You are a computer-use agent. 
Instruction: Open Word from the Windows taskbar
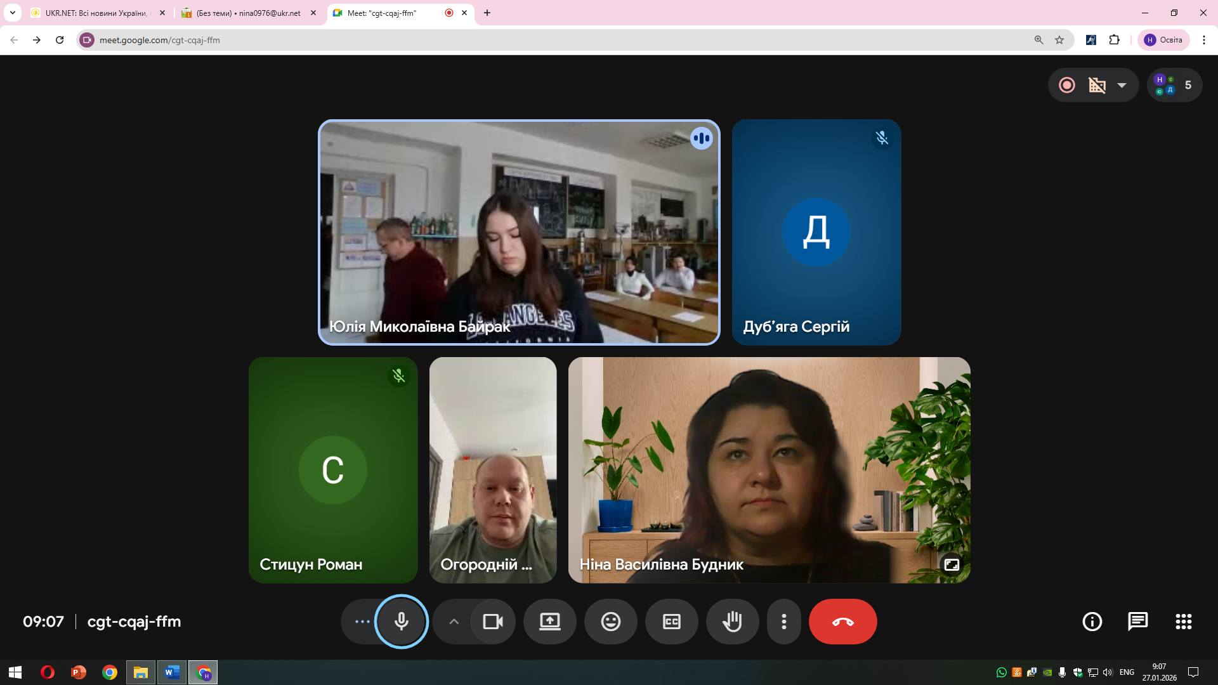171,672
